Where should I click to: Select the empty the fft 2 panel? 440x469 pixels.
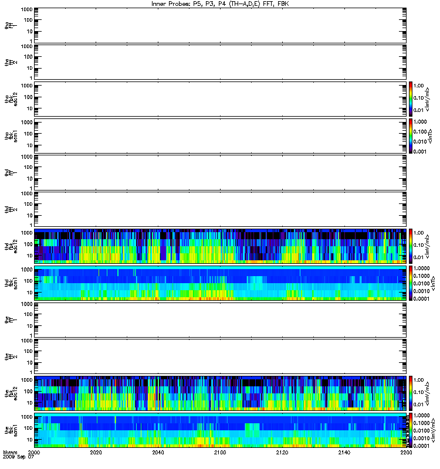tap(220, 356)
